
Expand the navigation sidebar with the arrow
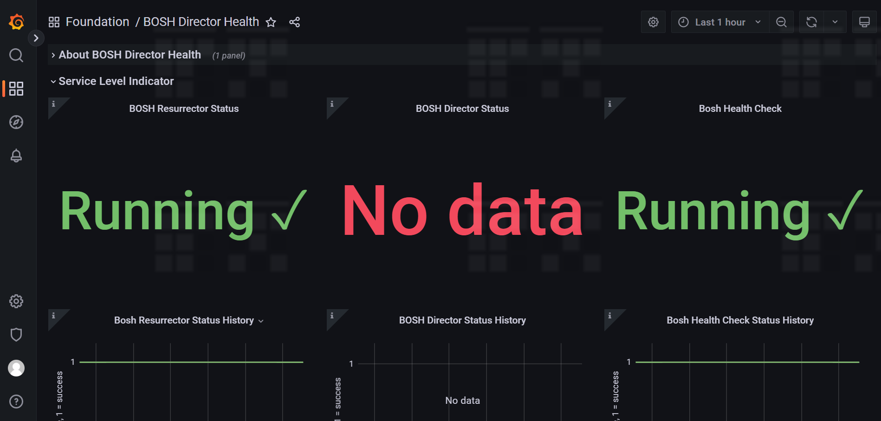[x=36, y=38]
